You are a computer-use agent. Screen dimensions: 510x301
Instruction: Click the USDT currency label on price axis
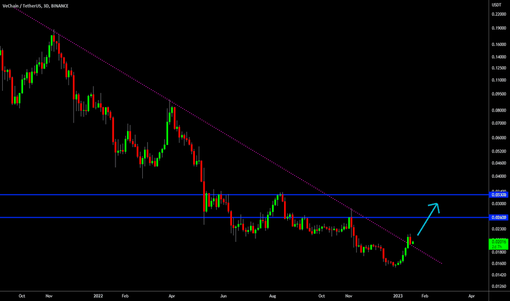click(496, 5)
